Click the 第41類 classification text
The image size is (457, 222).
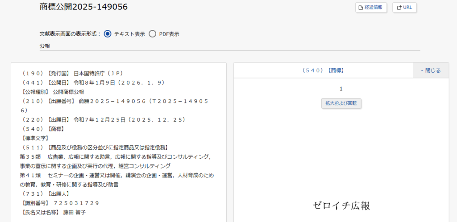(x=30, y=175)
